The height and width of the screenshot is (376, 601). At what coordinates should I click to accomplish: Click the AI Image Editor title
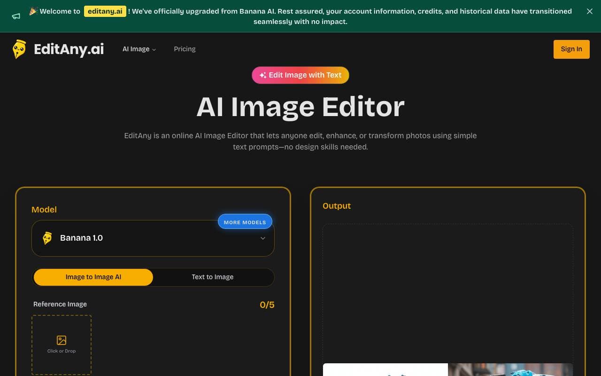coord(300,107)
